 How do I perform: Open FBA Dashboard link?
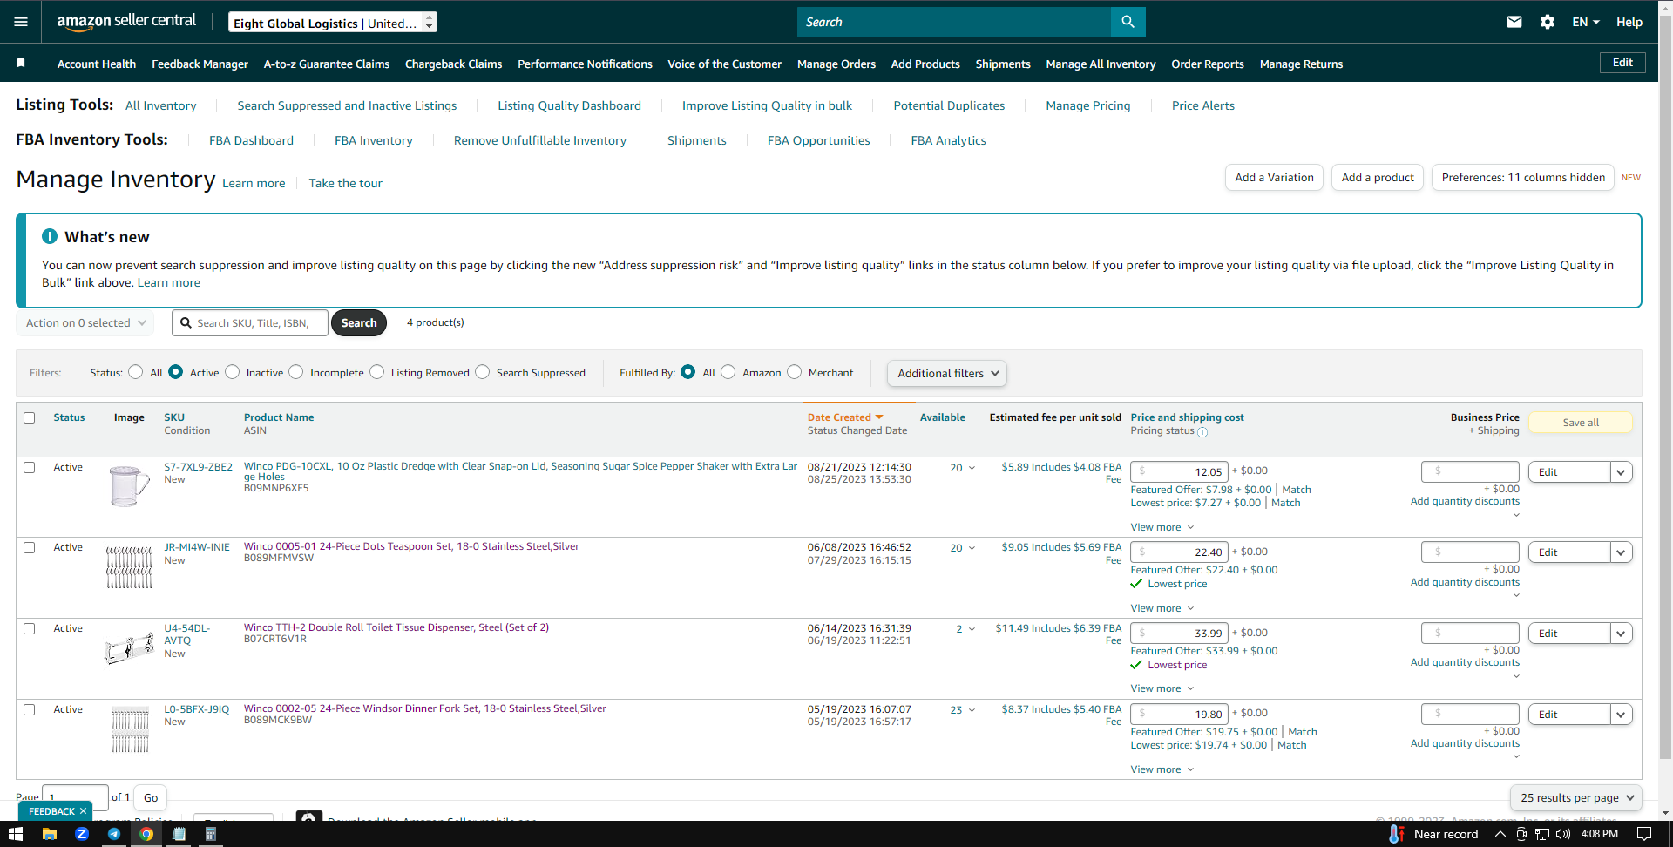coord(251,140)
